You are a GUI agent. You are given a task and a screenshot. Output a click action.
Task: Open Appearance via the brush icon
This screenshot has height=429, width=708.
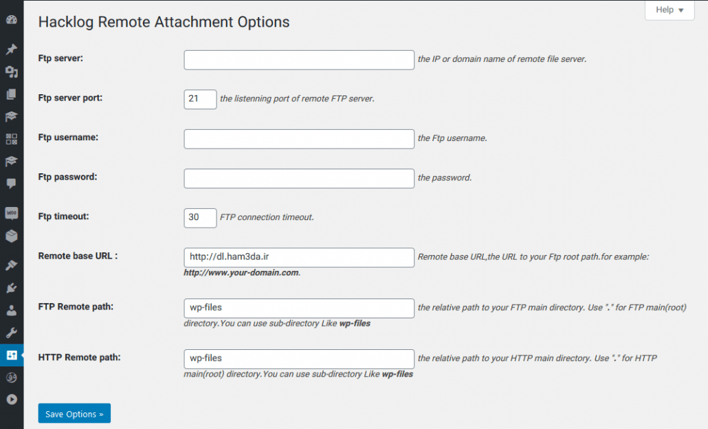(12, 265)
